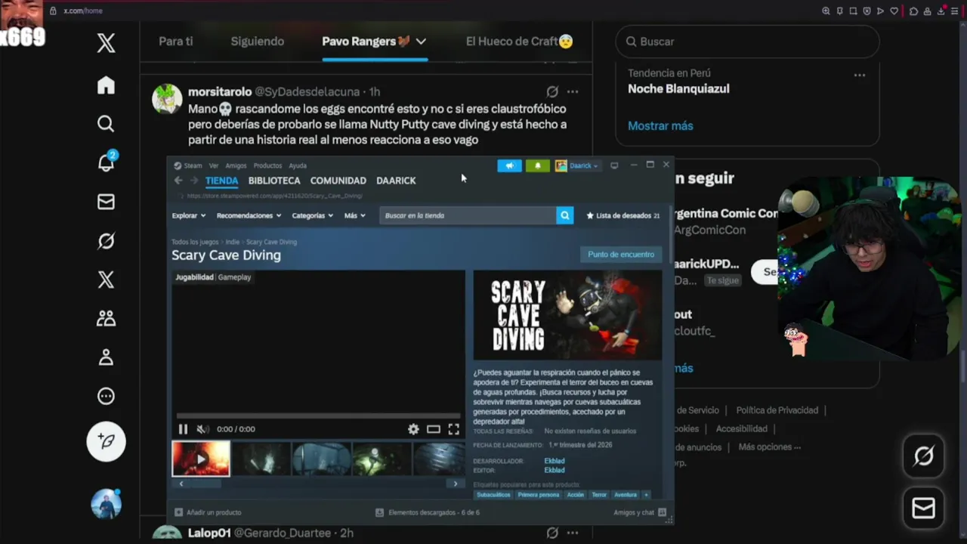Open Premium X icon in left sidebar

click(x=106, y=280)
